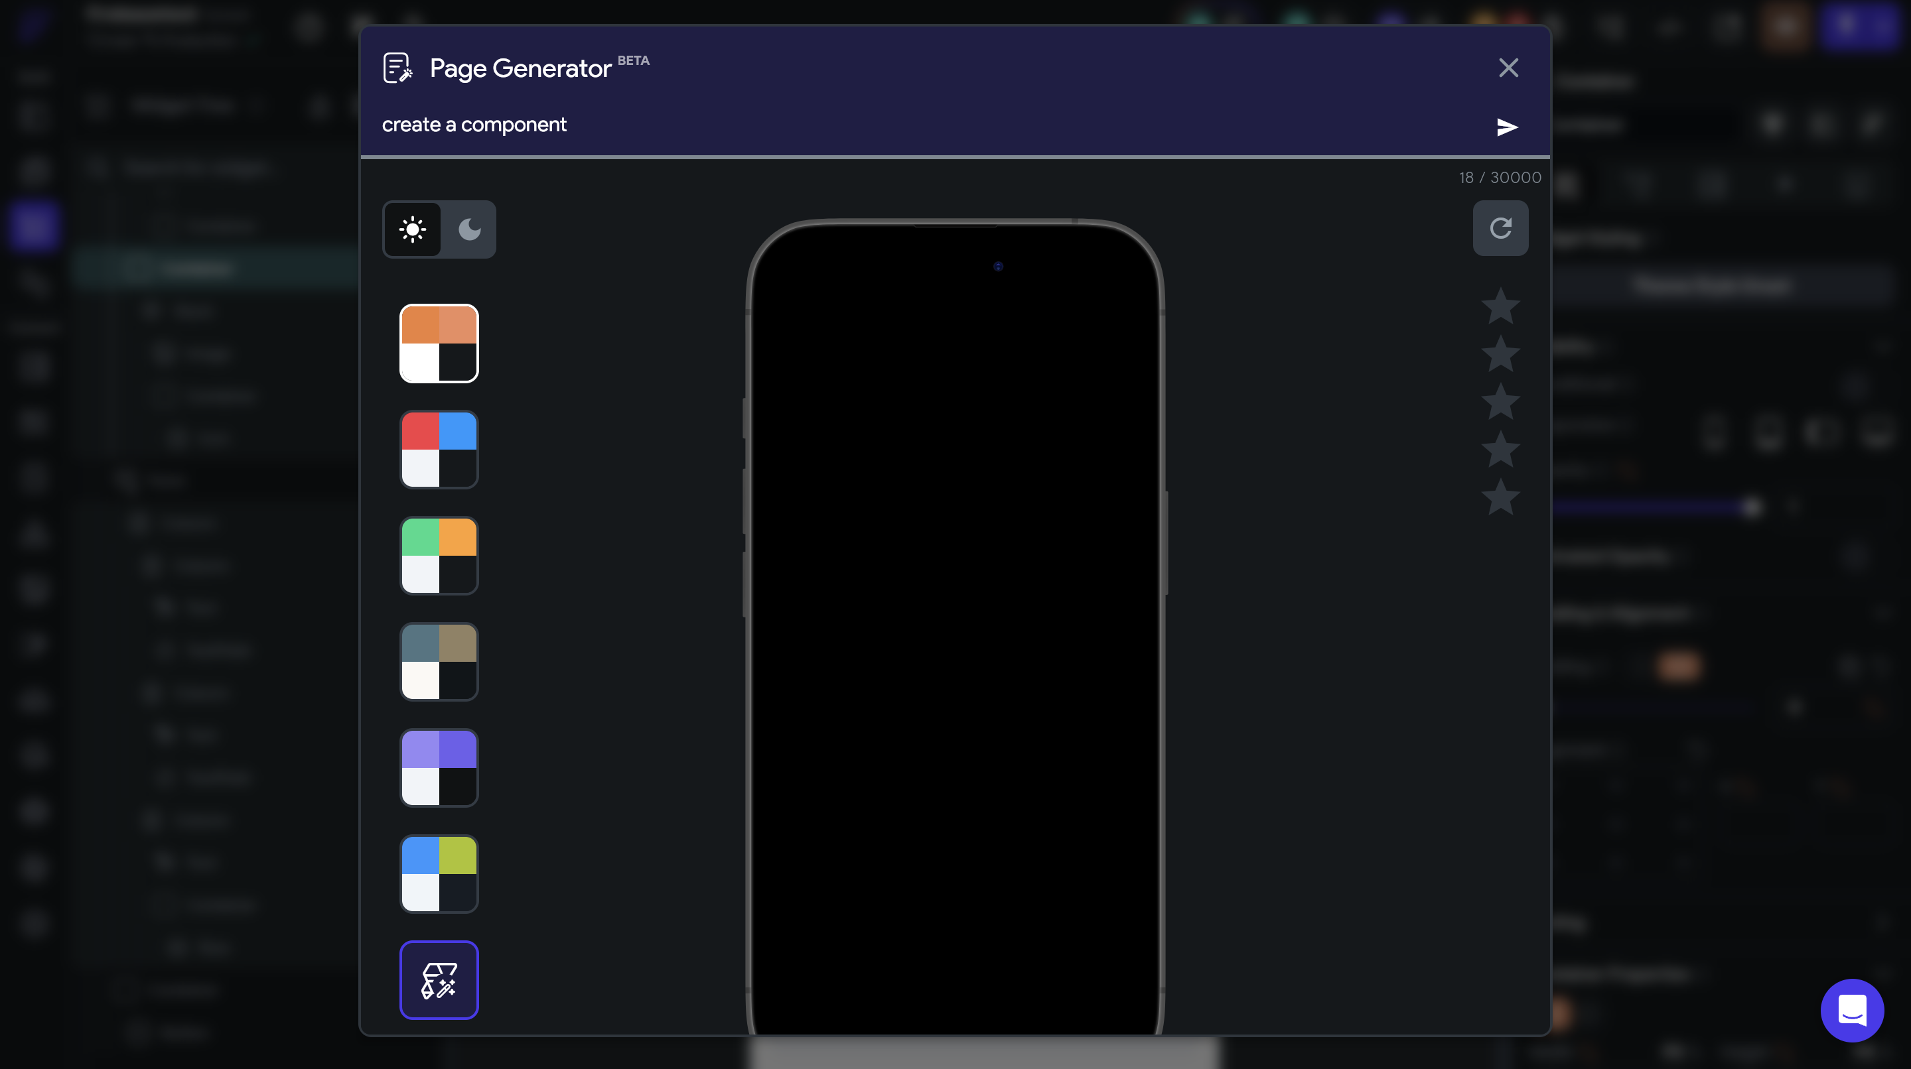Pick the slate and tan palette
Viewport: 1911px width, 1069px height.
tap(439, 661)
